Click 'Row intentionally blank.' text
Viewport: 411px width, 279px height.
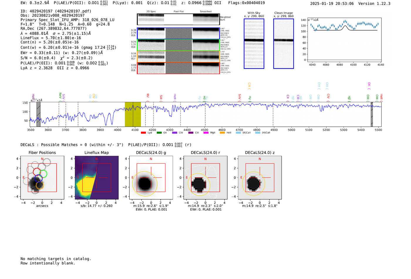point(48,263)
